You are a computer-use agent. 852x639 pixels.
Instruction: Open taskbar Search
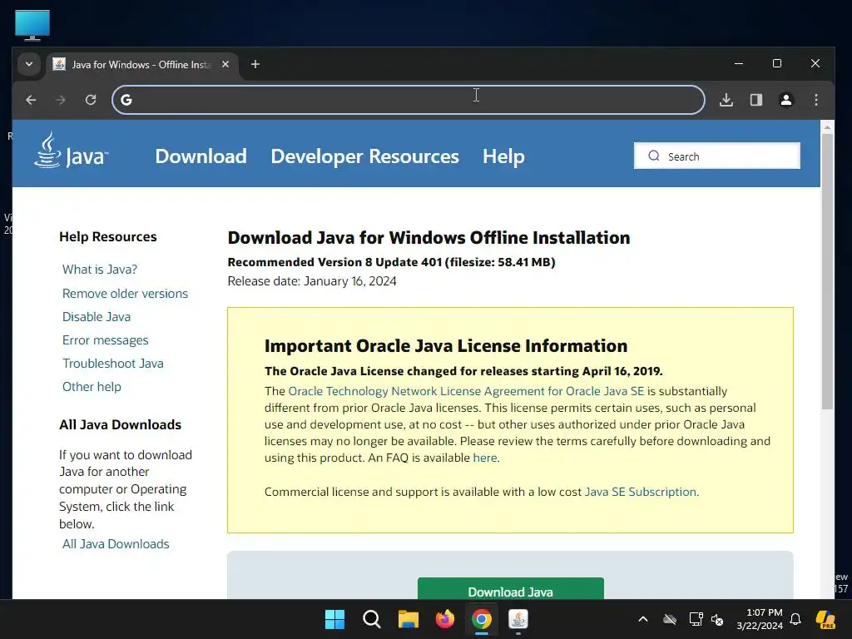[x=372, y=619]
